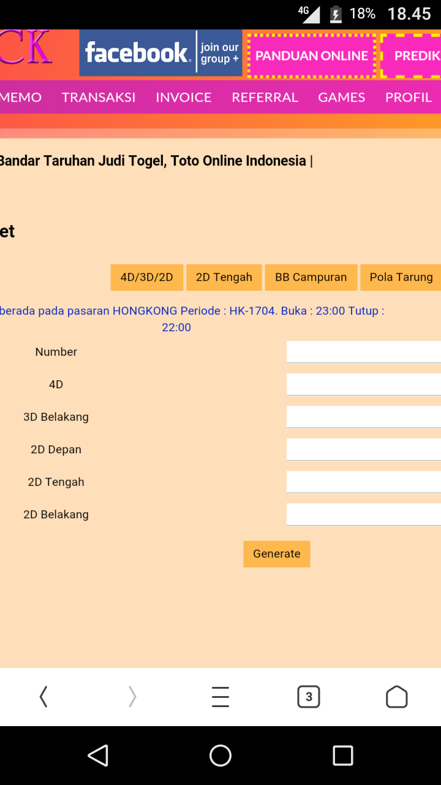The image size is (441, 785).
Task: Open the Panduan Online banner
Action: pos(311,56)
